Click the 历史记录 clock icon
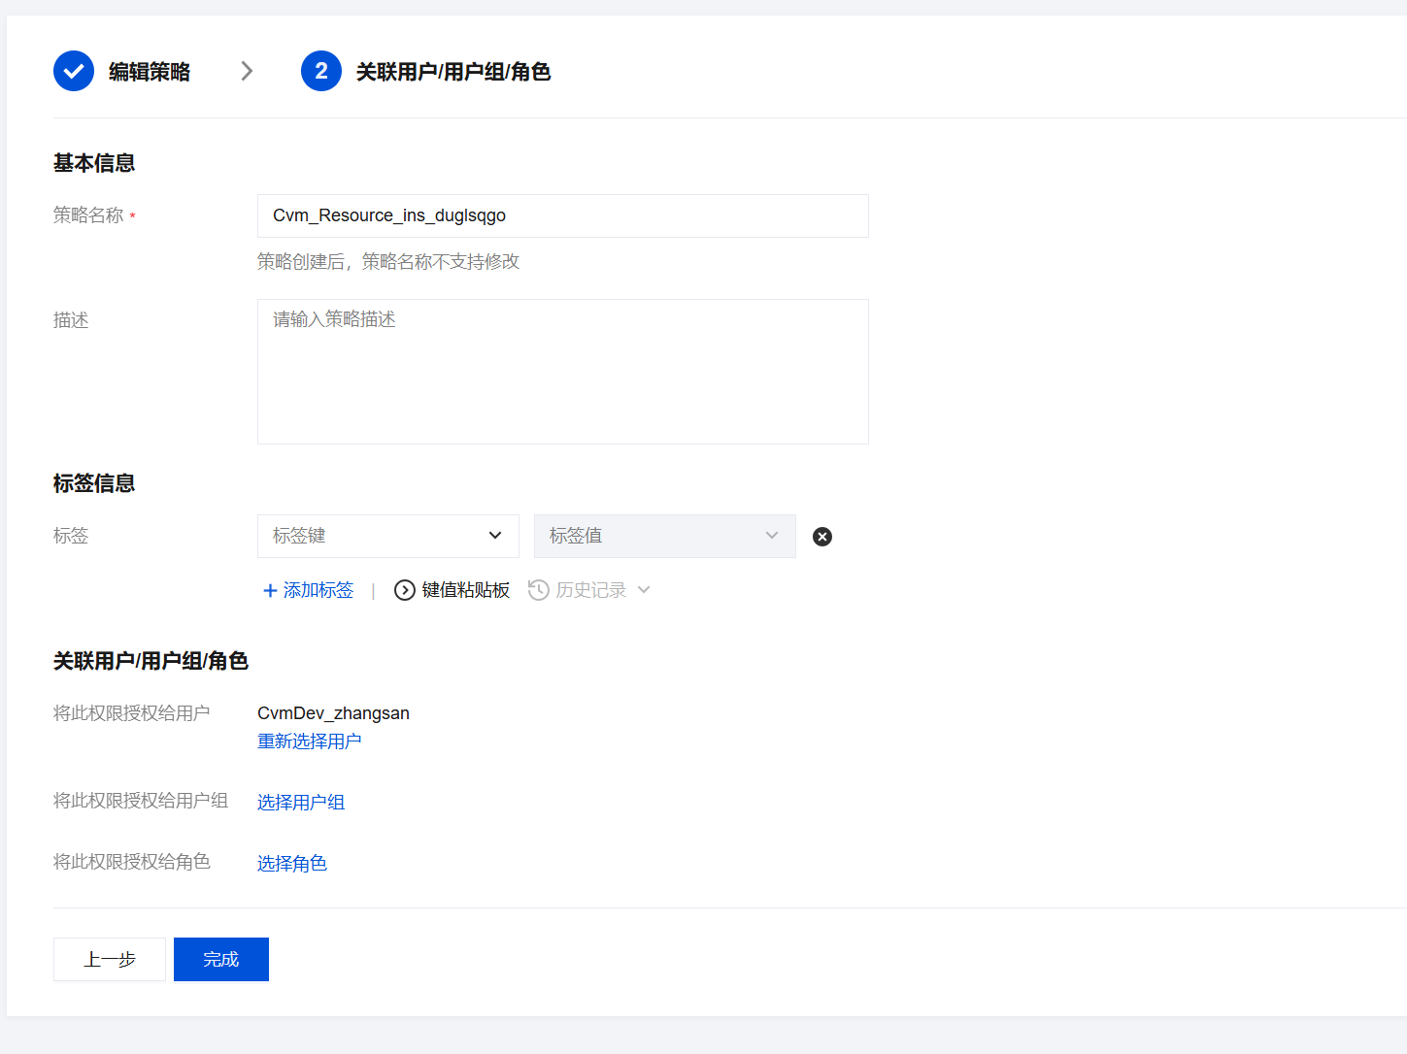1407x1054 pixels. pyautogui.click(x=539, y=590)
